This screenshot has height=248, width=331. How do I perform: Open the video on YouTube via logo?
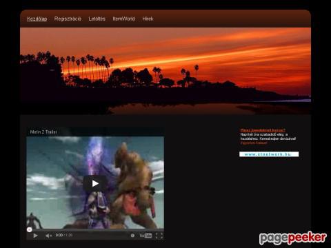[146, 236]
